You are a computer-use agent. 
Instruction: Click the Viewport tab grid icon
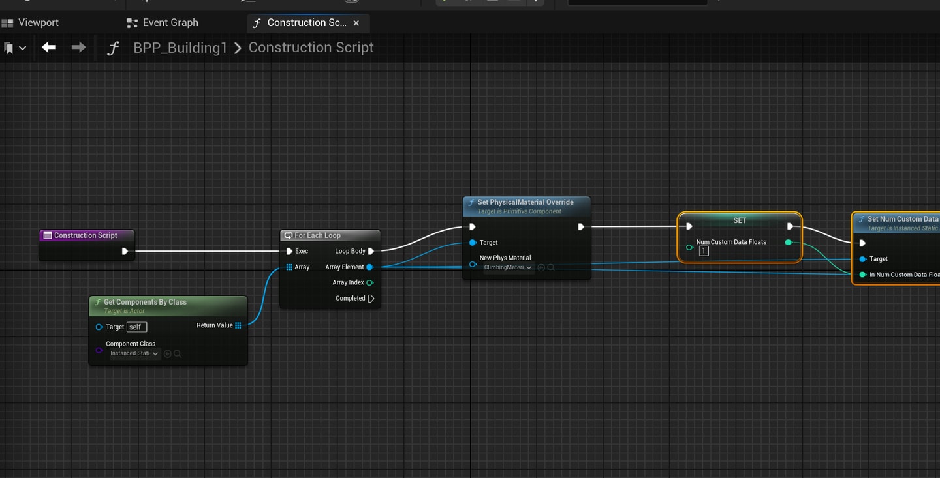click(7, 23)
